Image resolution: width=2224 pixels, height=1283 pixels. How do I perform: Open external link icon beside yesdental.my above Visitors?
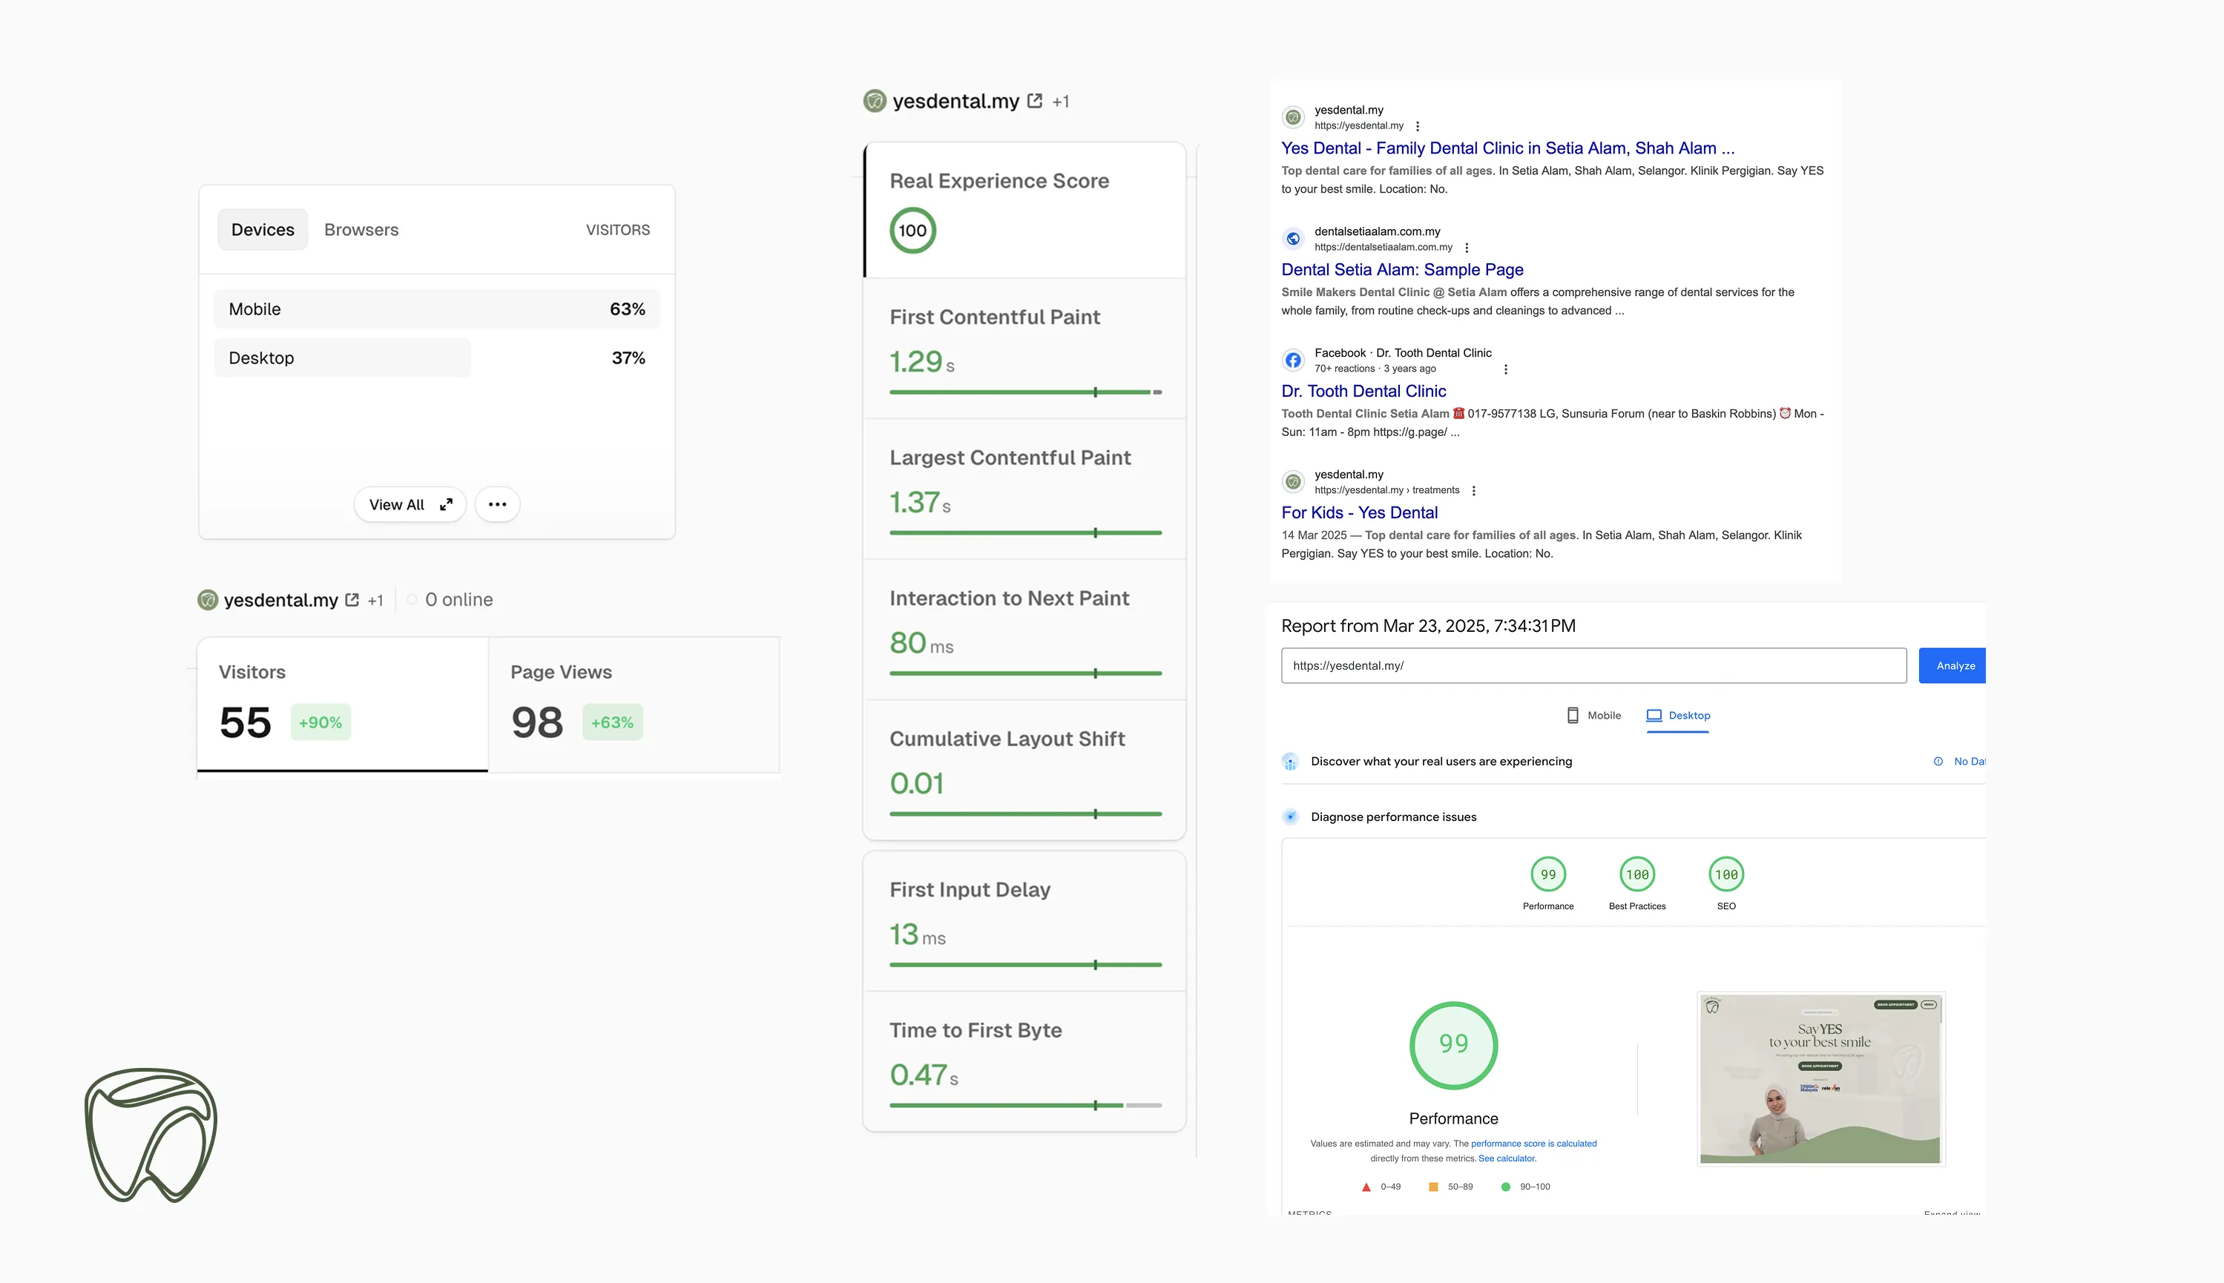tap(352, 600)
